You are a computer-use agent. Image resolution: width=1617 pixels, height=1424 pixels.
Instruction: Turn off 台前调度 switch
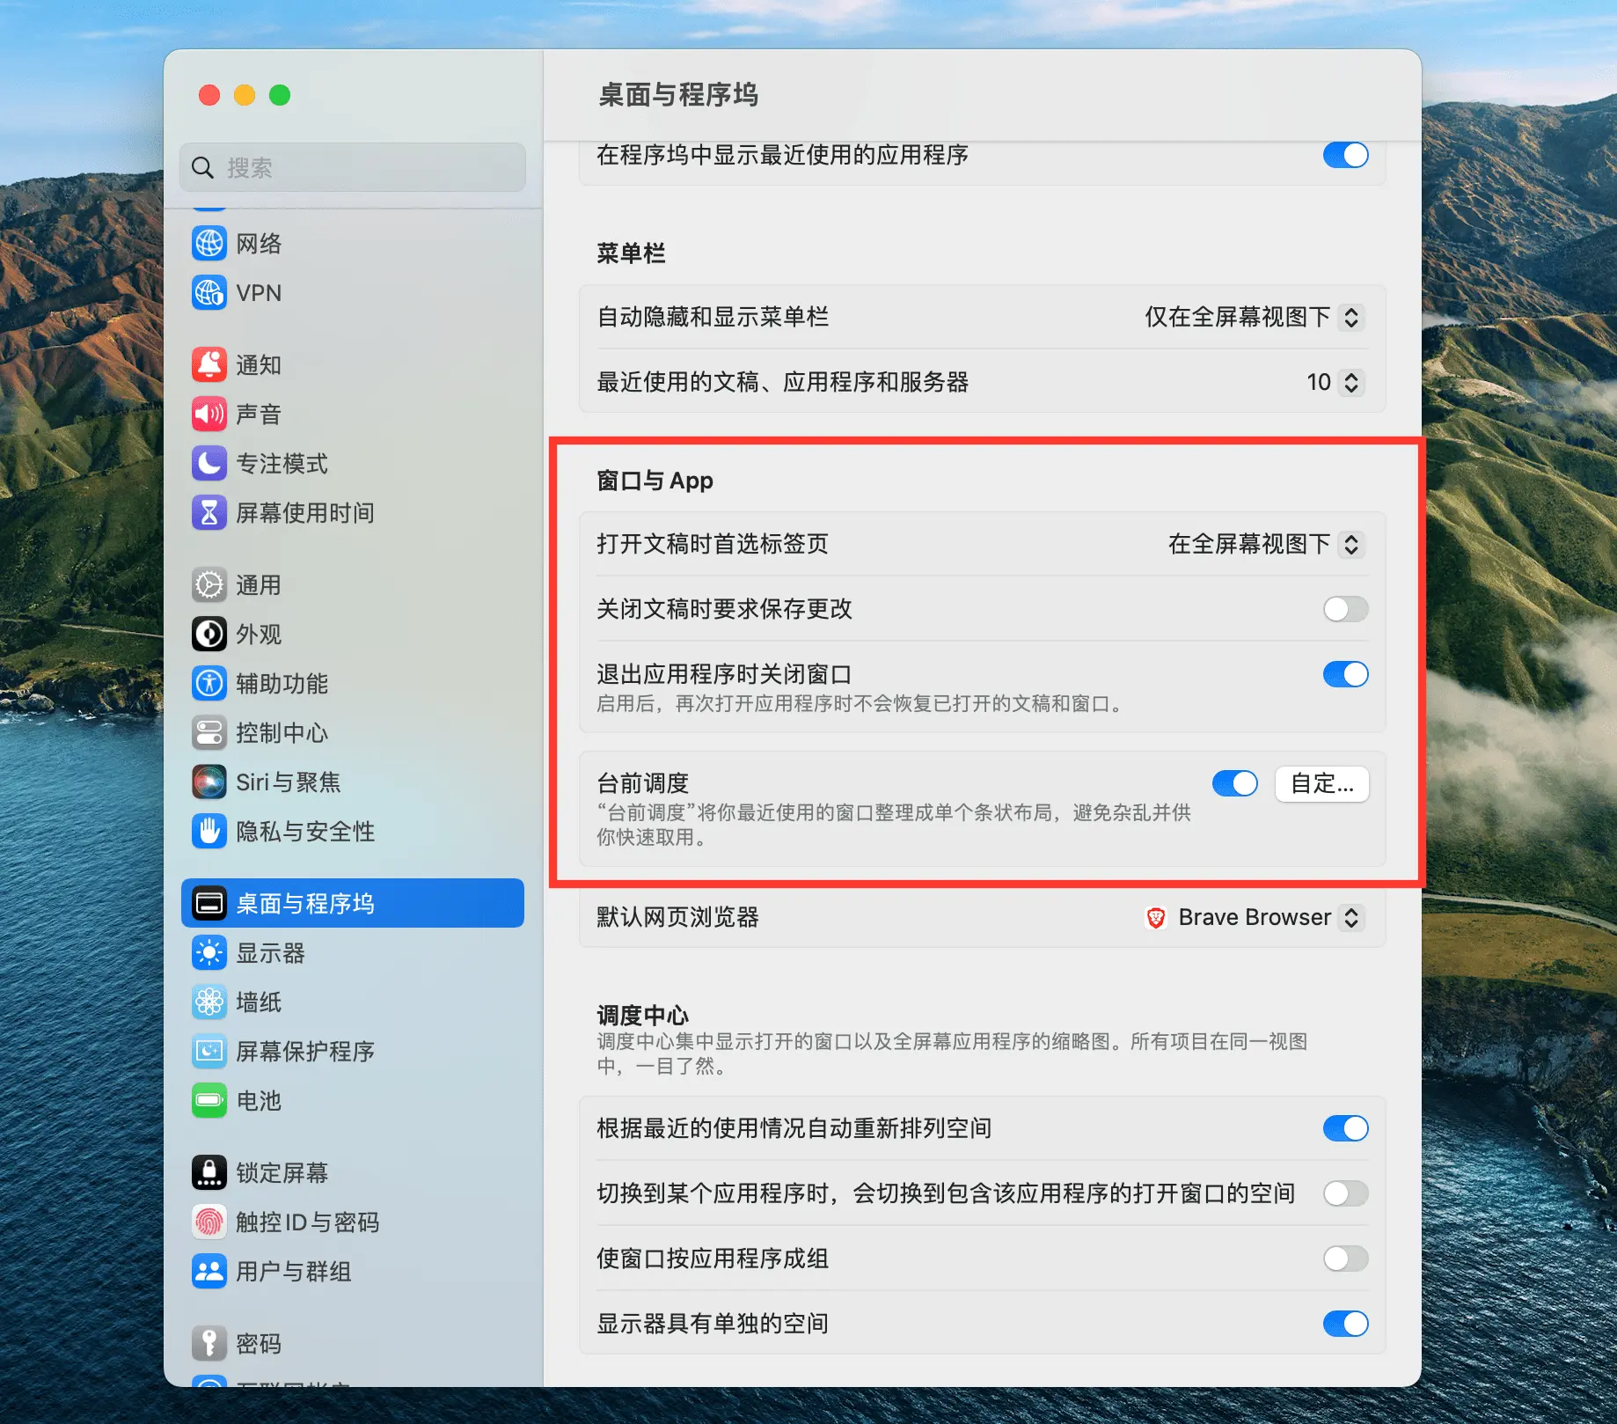1235,783
